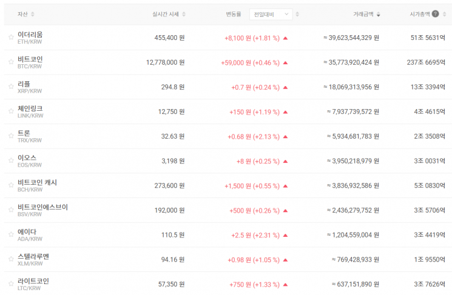The image size is (452, 295).
Task: Open the 비트코인에스브이 asset name
Action: point(42,207)
